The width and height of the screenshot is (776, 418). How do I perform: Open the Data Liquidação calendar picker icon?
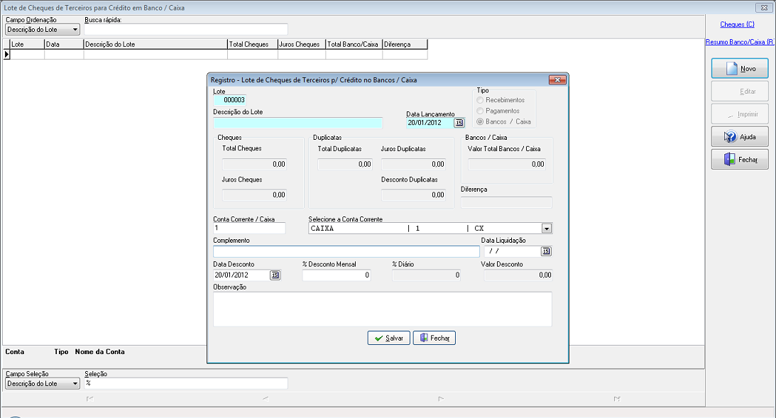[546, 251]
